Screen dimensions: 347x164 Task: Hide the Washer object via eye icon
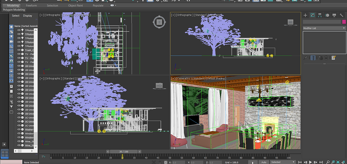pyautogui.click(x=19, y=130)
